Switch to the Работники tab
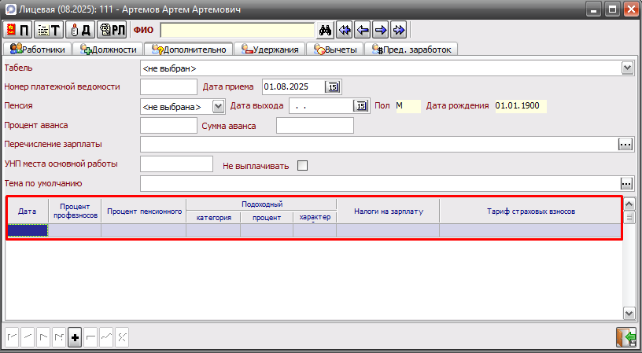The height and width of the screenshot is (353, 642). click(39, 50)
